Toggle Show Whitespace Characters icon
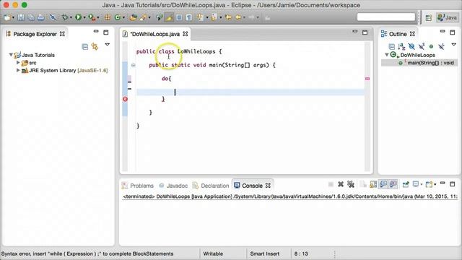This screenshot has height=260, width=462. pos(189,17)
